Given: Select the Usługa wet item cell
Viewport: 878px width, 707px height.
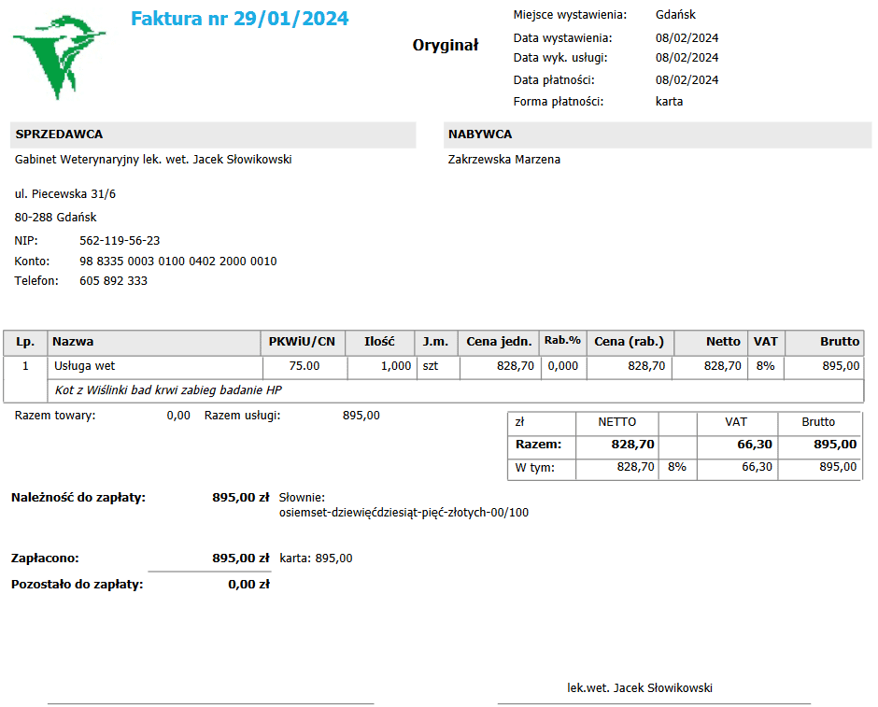Looking at the screenshot, I should coord(84,366).
